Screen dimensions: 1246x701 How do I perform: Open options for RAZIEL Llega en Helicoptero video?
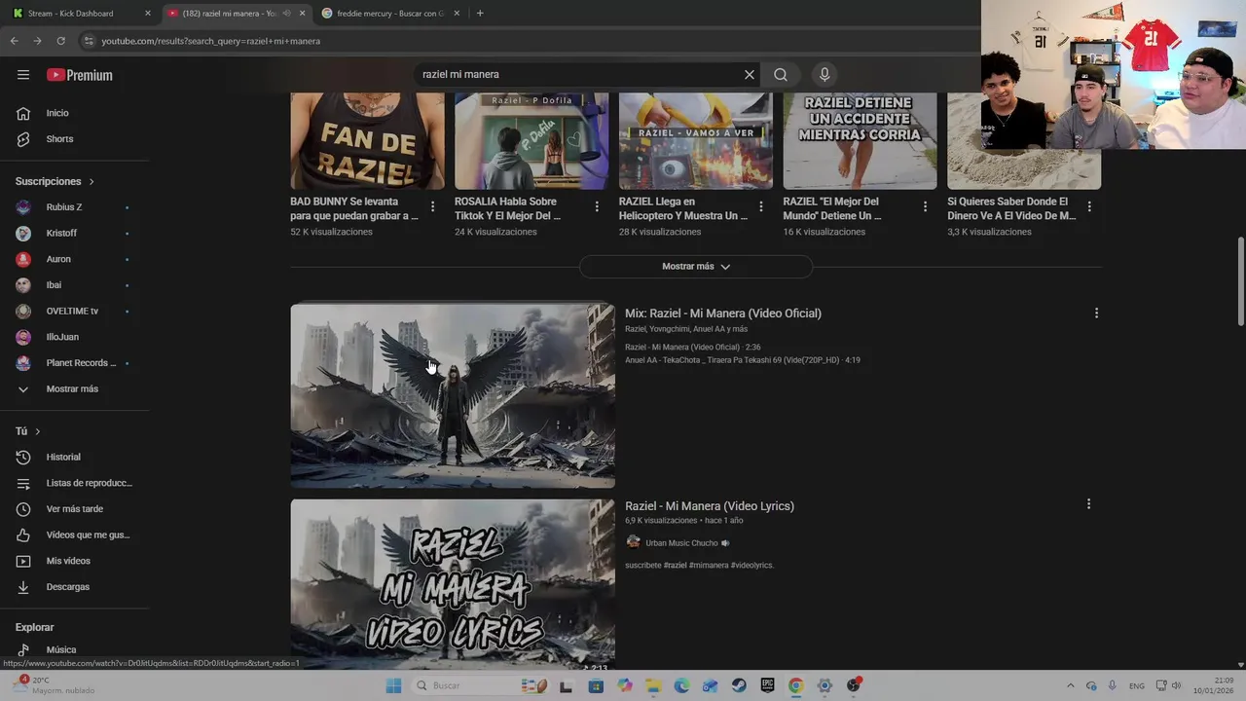pos(761,206)
